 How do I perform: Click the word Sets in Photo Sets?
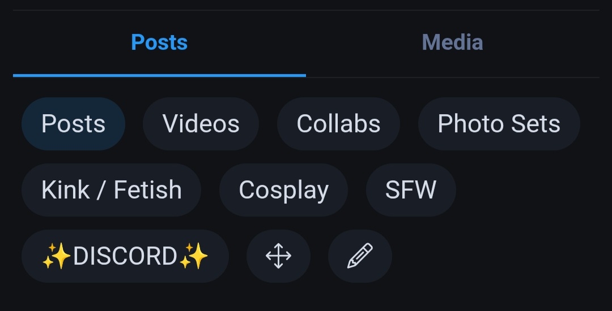tap(536, 124)
